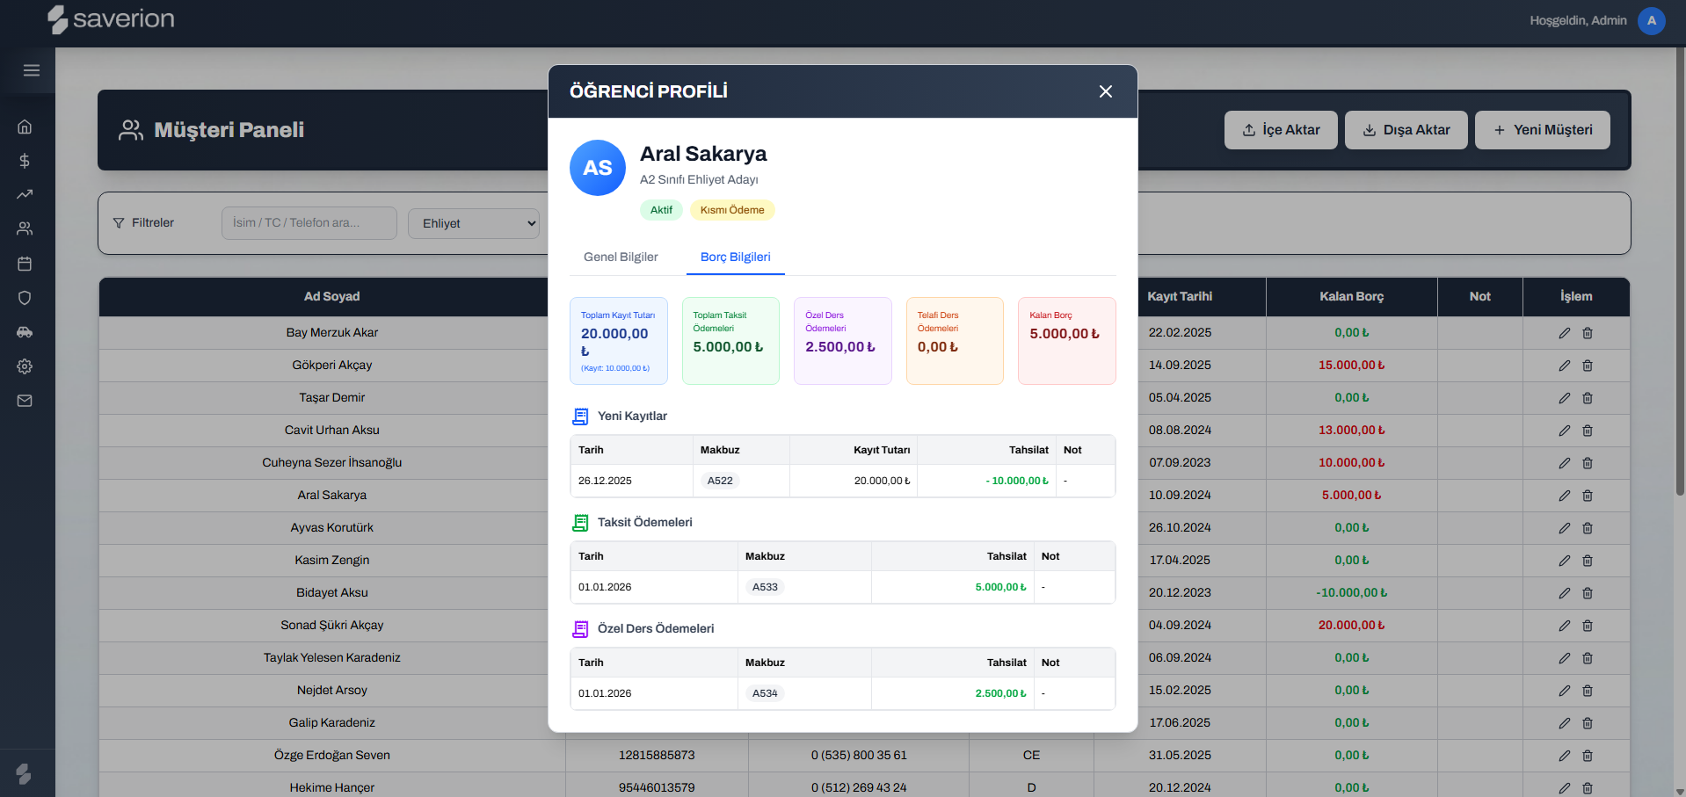Image resolution: width=1686 pixels, height=797 pixels.
Task: Open the mail envelope sidebar icon
Action: (x=25, y=401)
